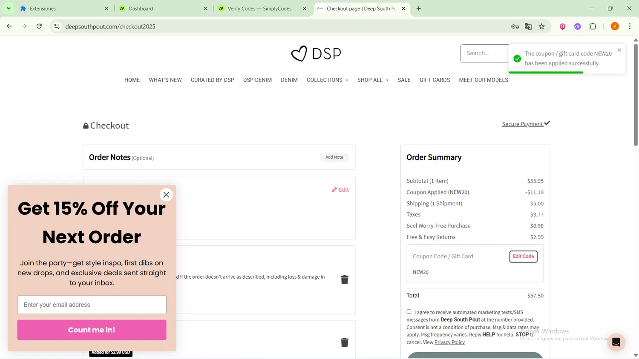
Task: Click the scrollbar down arrow
Action: [636, 355]
